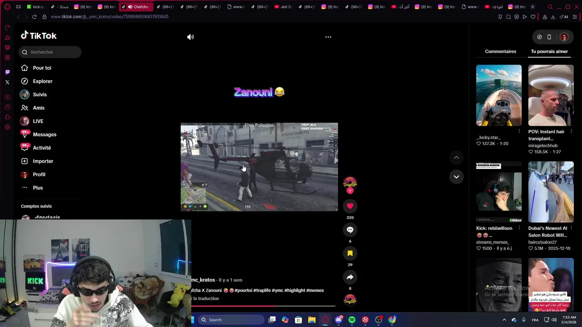582x327 pixels.
Task: Open options for the Kick: rebiiwillson card
Action: coord(519,228)
